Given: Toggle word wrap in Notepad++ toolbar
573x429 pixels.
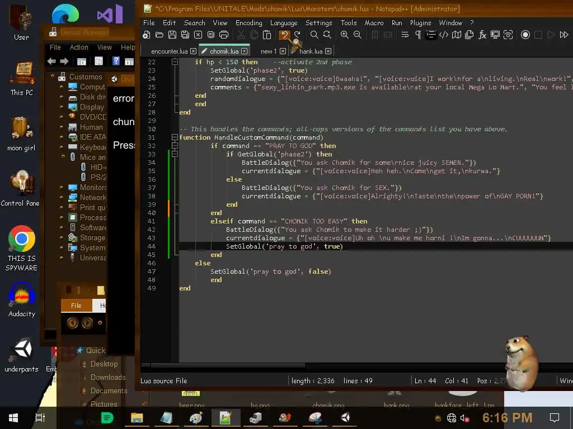Looking at the screenshot, I should [405, 35].
